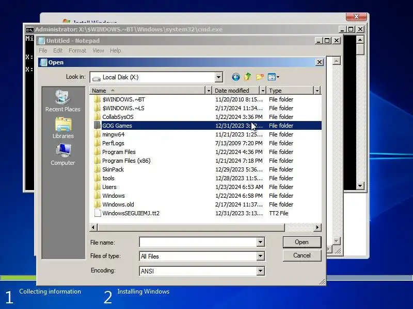Click the $WINDOWS.~LS folder icon
The width and height of the screenshot is (413, 309).
(98, 108)
